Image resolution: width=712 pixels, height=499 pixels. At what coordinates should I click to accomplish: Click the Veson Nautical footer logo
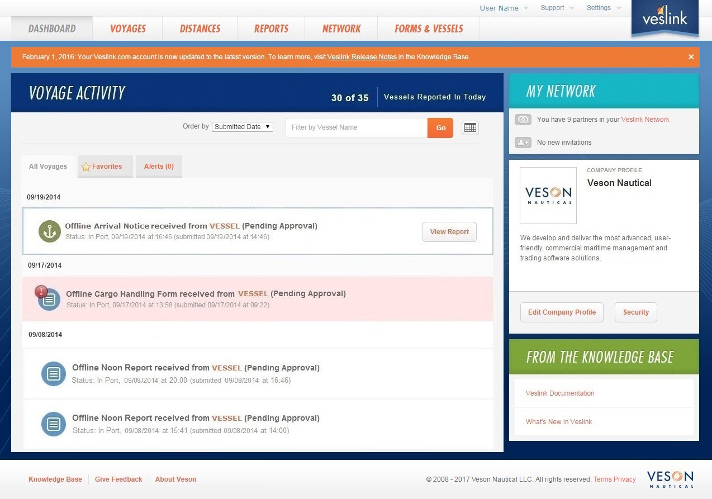pos(670,479)
